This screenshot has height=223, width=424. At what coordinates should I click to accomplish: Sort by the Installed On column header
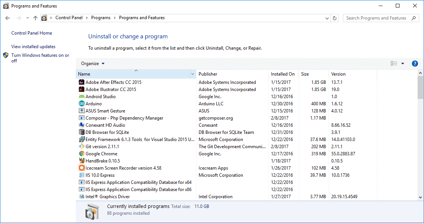click(x=284, y=74)
